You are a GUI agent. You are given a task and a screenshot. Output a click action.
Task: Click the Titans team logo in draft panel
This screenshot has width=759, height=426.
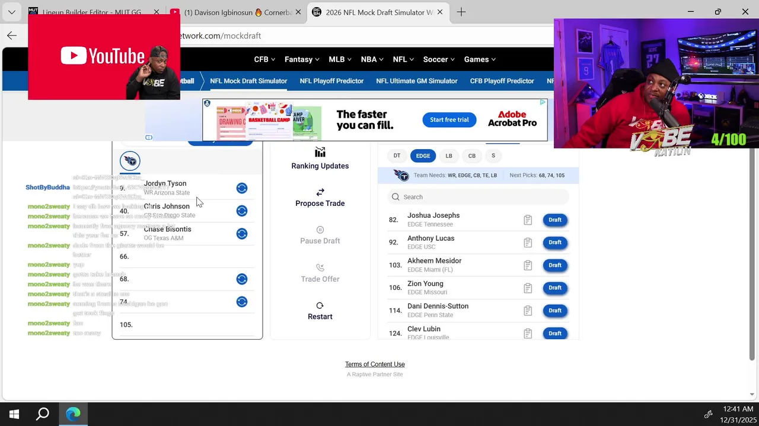130,161
